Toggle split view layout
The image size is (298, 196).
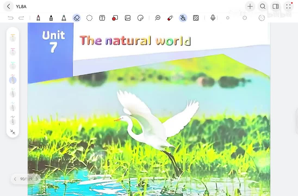click(276, 7)
